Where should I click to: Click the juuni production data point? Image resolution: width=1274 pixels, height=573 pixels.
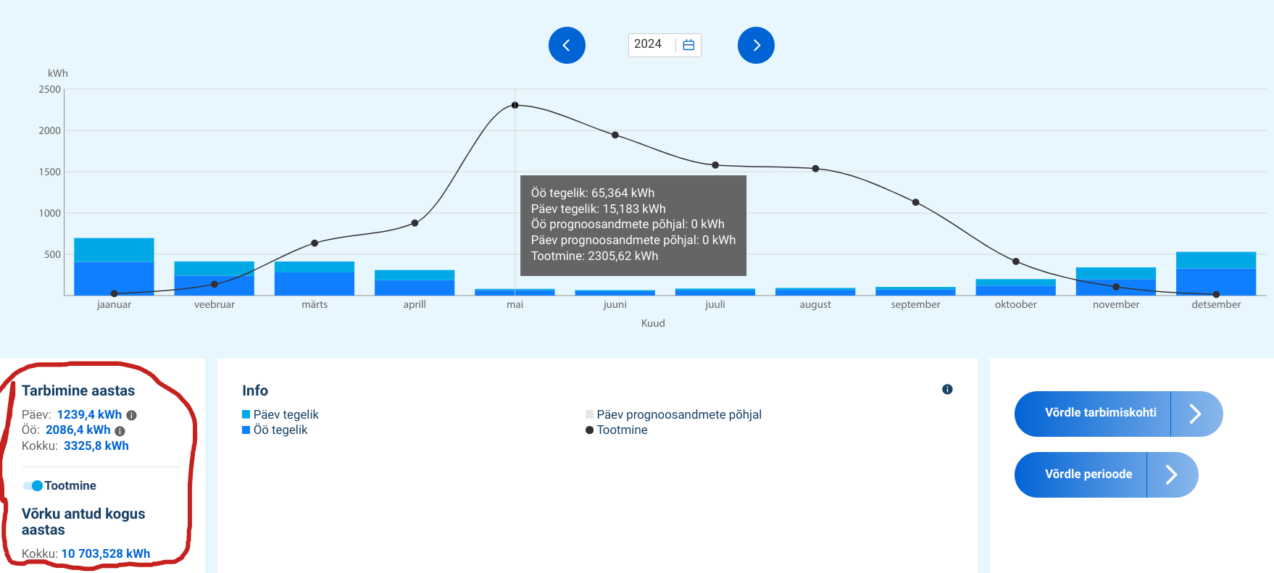point(615,135)
